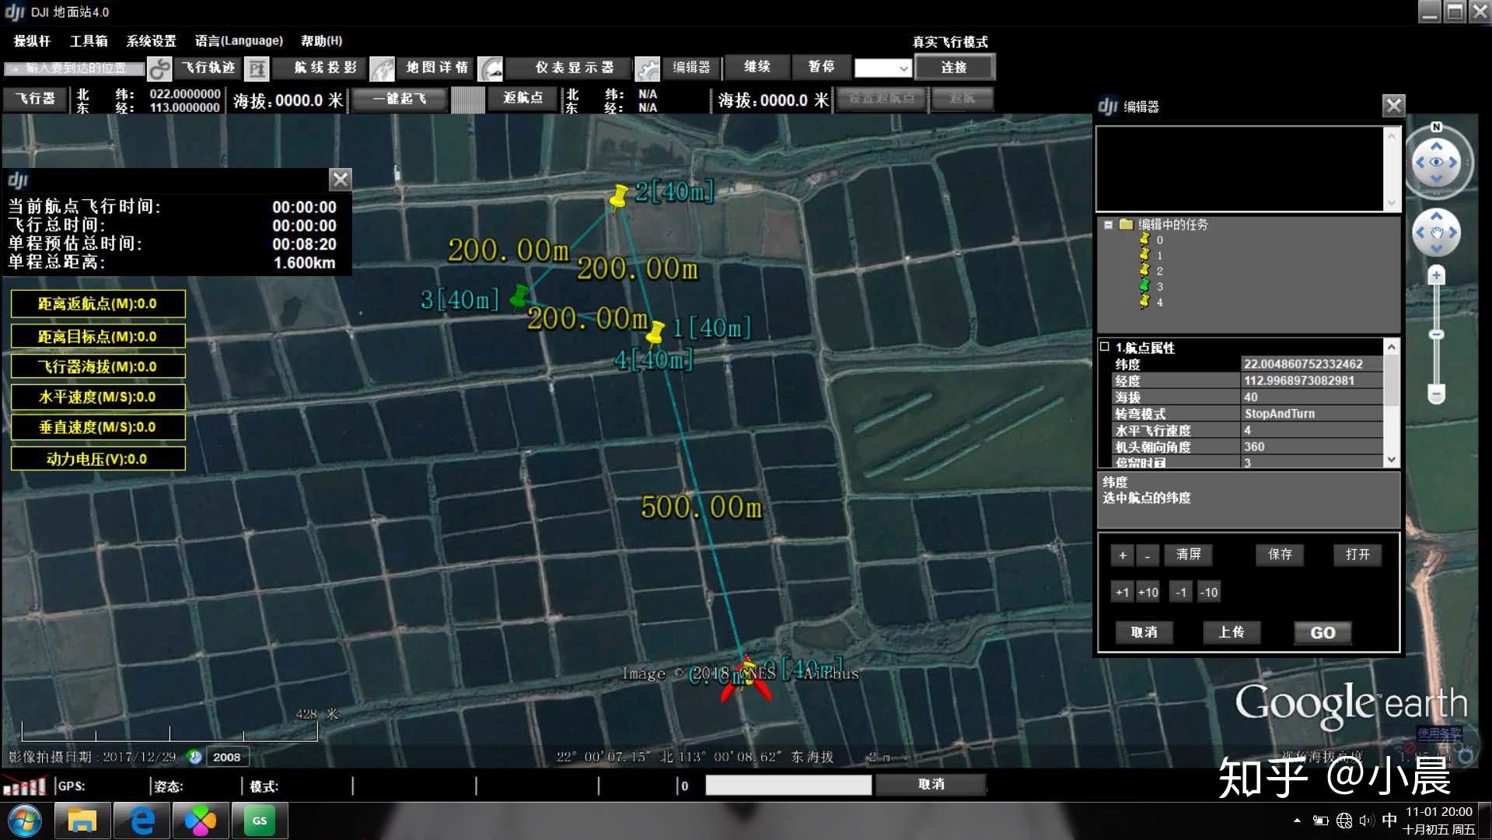Click the Google Earth pan hand control
The width and height of the screenshot is (1492, 840).
(1436, 232)
